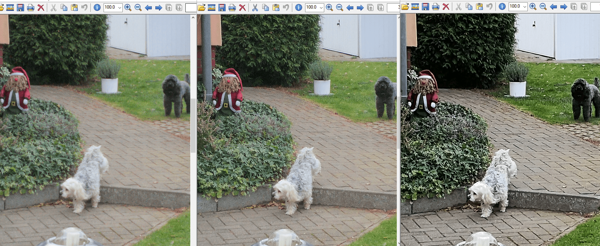Copy the image in the left window
The image size is (600, 246).
64,7
